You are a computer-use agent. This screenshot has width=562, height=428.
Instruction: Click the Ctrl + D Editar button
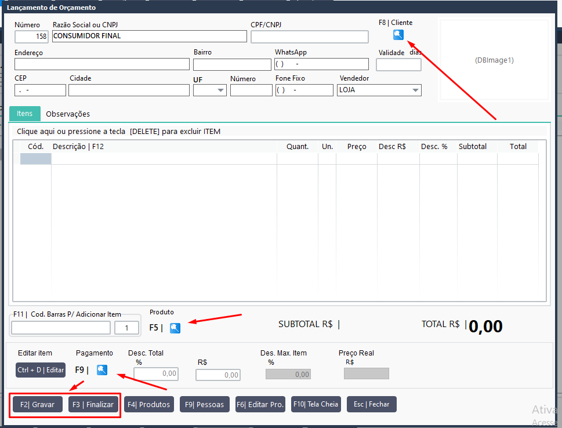41,370
